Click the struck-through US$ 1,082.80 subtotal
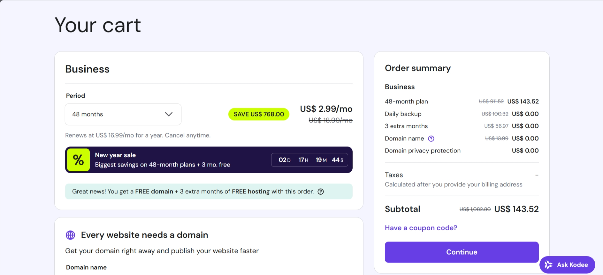This screenshot has width=603, height=275. click(475, 209)
